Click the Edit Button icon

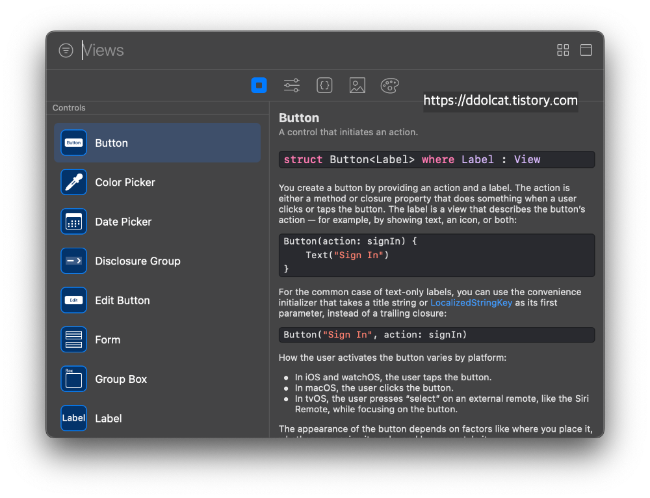[x=73, y=300]
